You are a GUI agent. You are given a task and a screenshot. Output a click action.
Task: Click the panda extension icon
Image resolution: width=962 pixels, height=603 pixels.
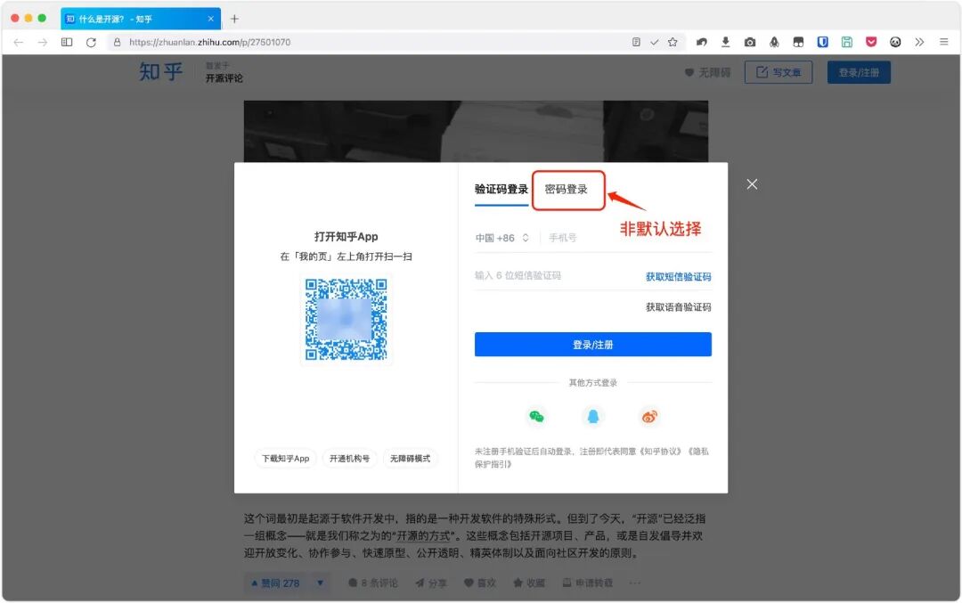point(895,43)
